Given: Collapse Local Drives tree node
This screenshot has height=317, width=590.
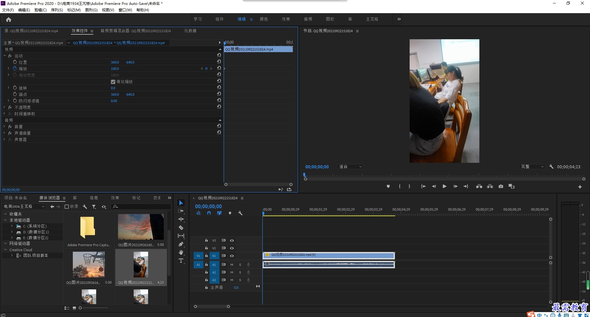Looking at the screenshot, I should click(6, 220).
